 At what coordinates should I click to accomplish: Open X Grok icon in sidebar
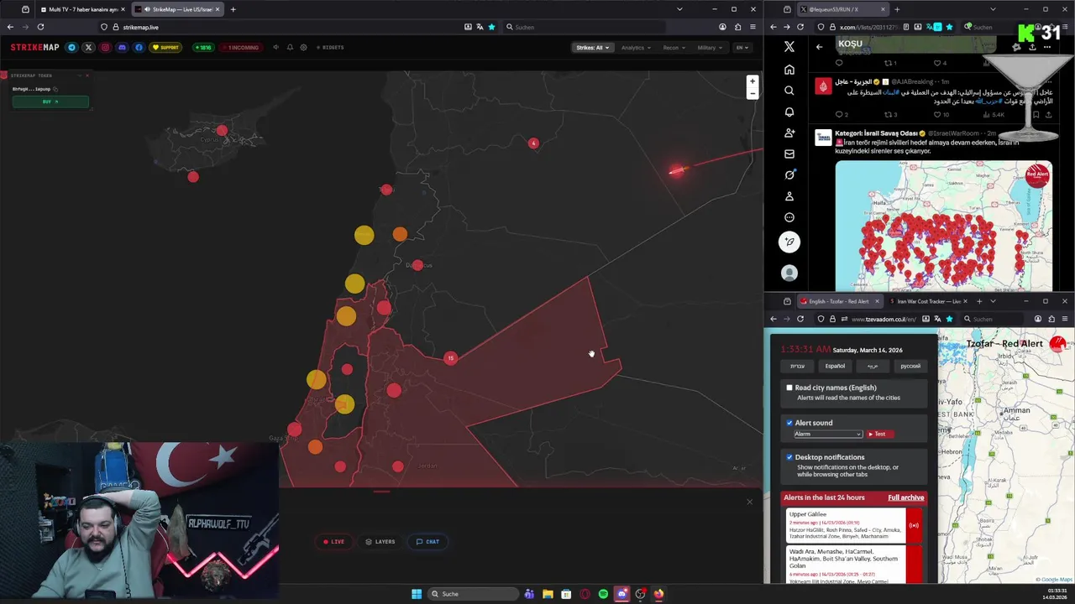[789, 174]
